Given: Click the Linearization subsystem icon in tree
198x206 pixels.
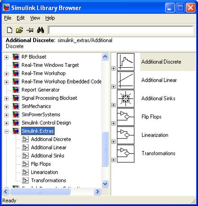Looking at the screenshot, I should 25,172.
